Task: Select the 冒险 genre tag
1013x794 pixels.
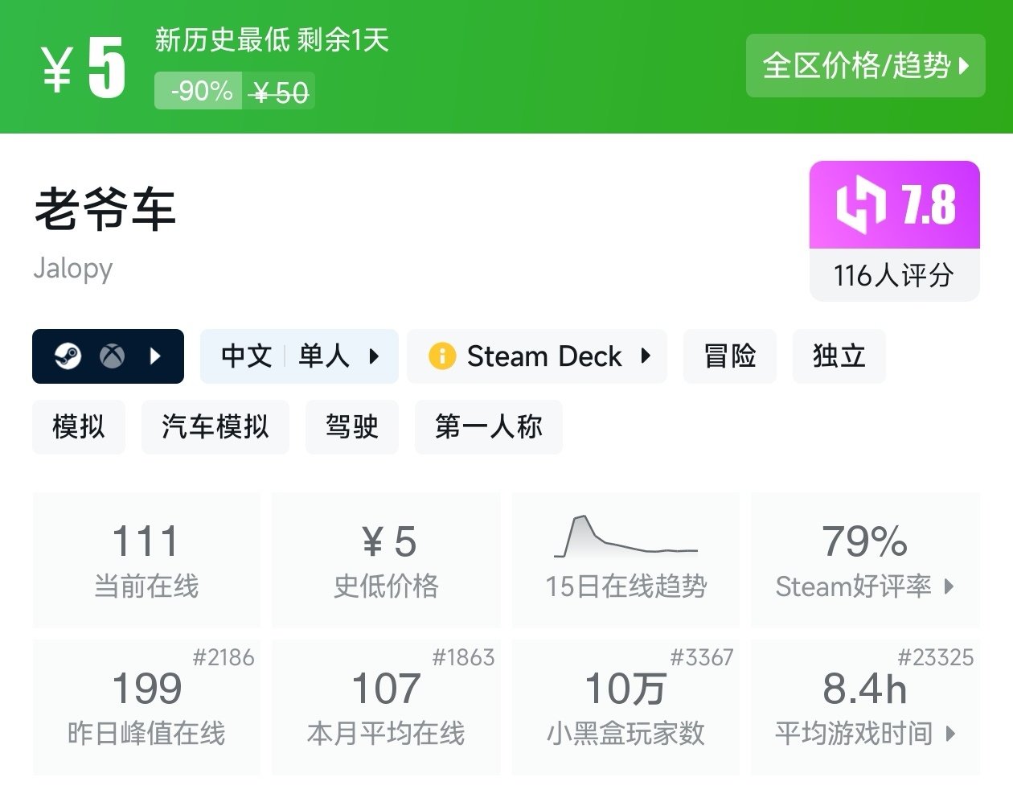Action: (729, 356)
